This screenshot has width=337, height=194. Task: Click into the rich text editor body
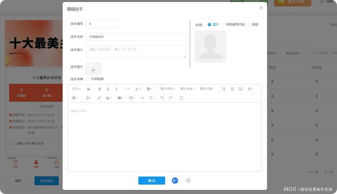165,137
